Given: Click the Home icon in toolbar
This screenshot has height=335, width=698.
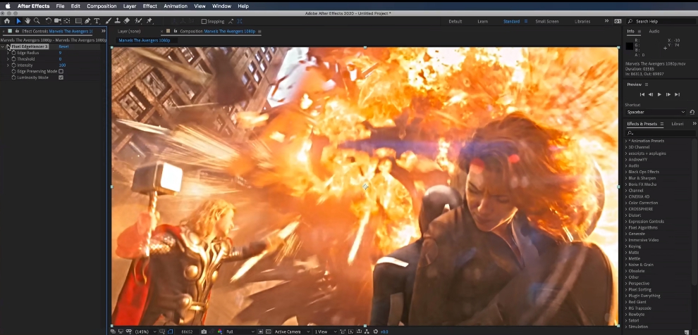Looking at the screenshot, I should pyautogui.click(x=6, y=21).
